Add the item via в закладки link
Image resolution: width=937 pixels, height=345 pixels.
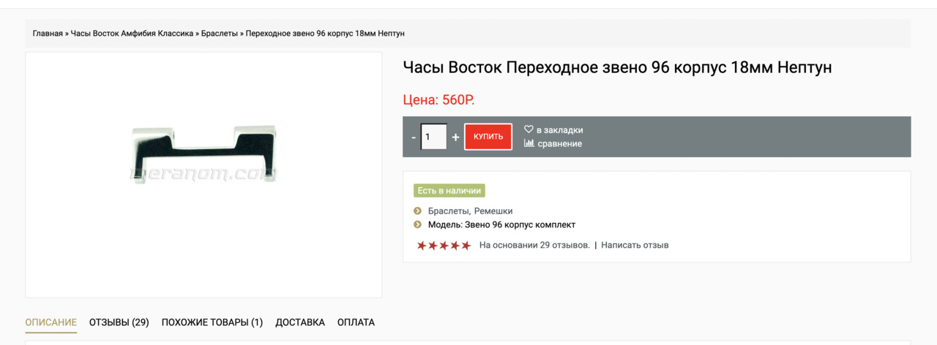point(560,130)
